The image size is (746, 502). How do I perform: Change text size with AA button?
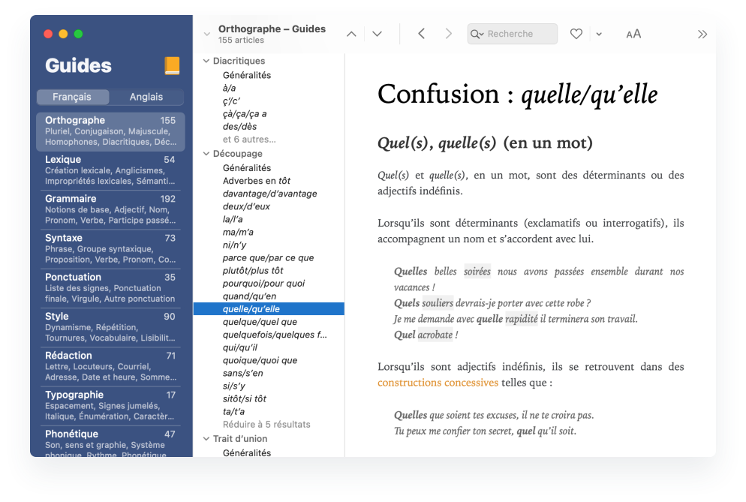click(x=633, y=34)
